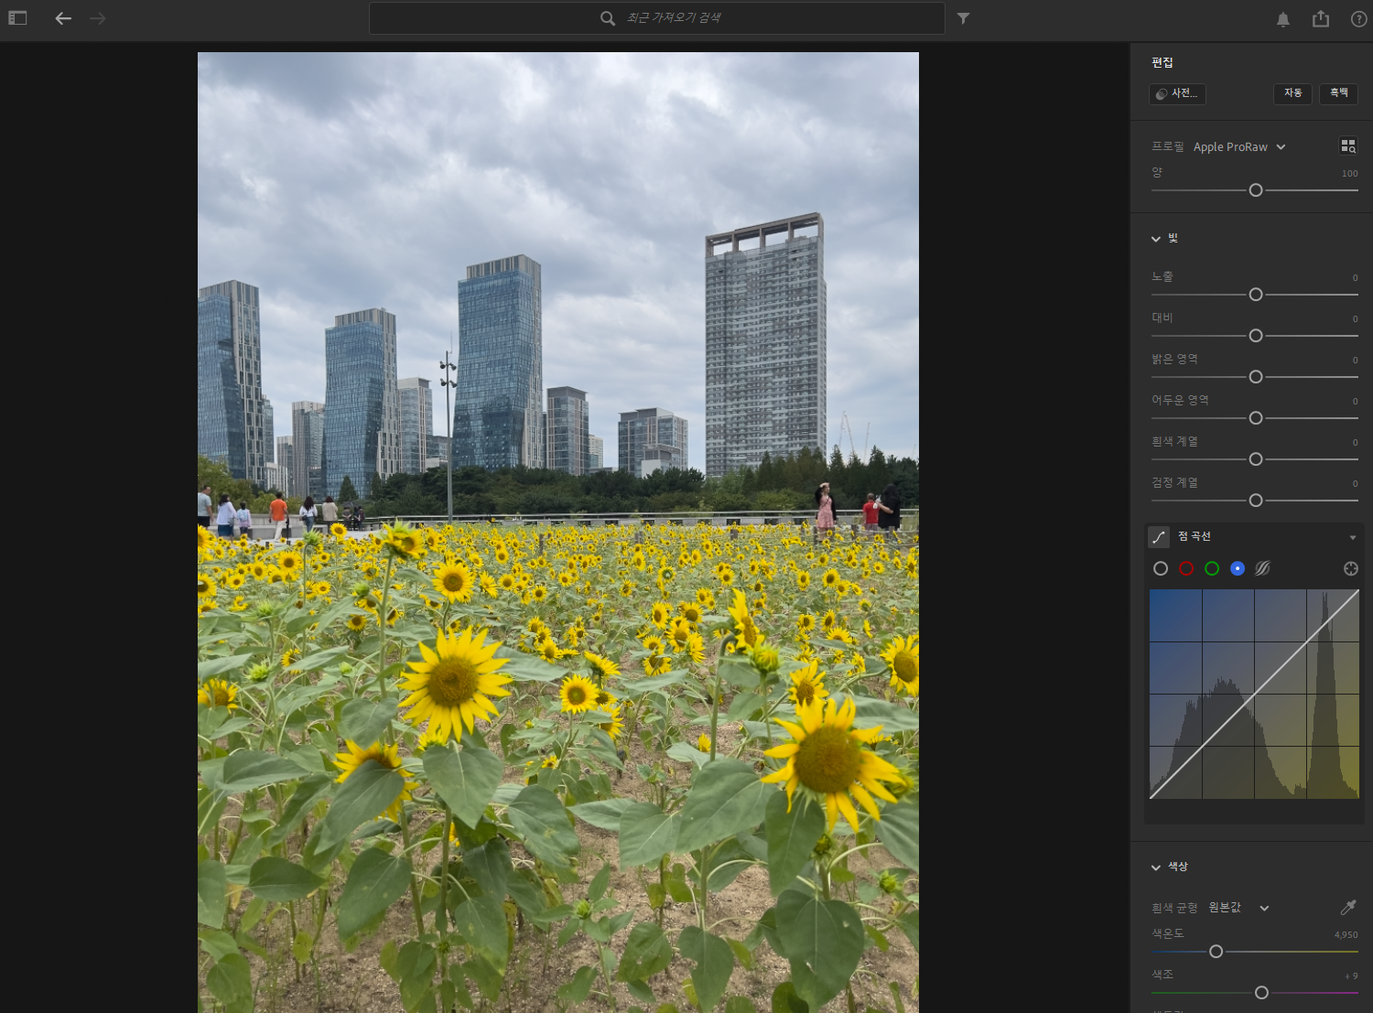This screenshot has width=1373, height=1013.
Task: Activate the curve targeted adjustment tool
Action: [1350, 568]
